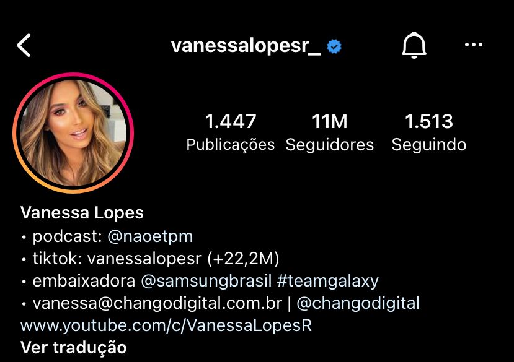Tap the vanessa@changodigital.com.br email text
This screenshot has width=514, height=362.
click(157, 303)
